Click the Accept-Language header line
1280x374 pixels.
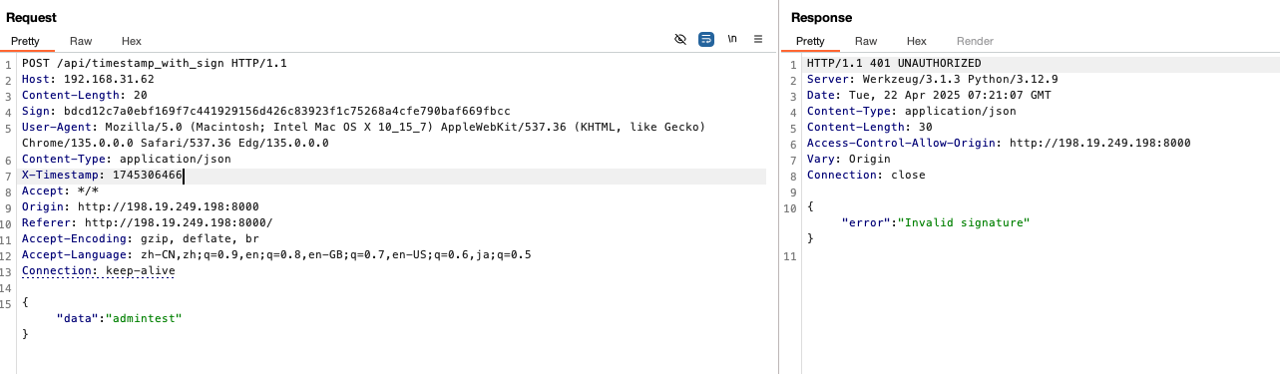276,254
